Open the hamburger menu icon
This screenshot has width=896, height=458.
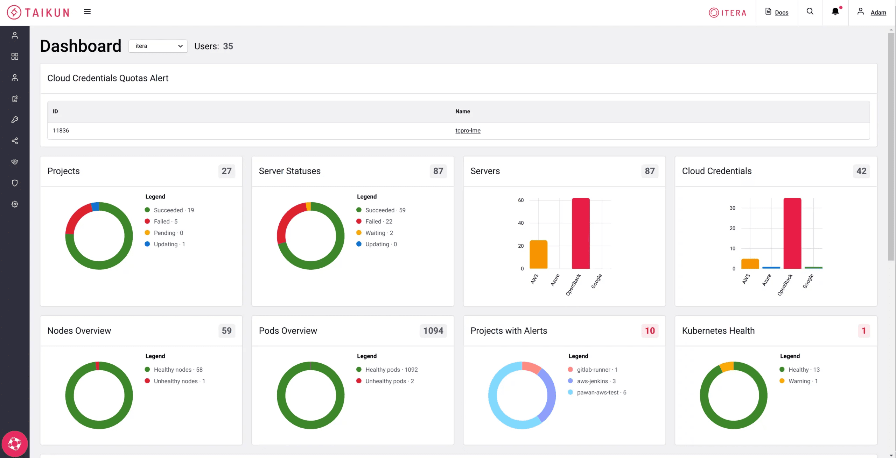point(87,12)
